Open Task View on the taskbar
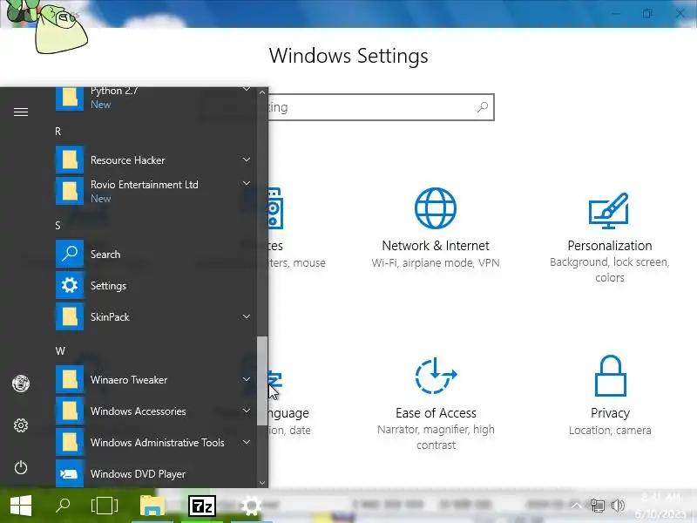The width and height of the screenshot is (697, 523). pos(104,506)
